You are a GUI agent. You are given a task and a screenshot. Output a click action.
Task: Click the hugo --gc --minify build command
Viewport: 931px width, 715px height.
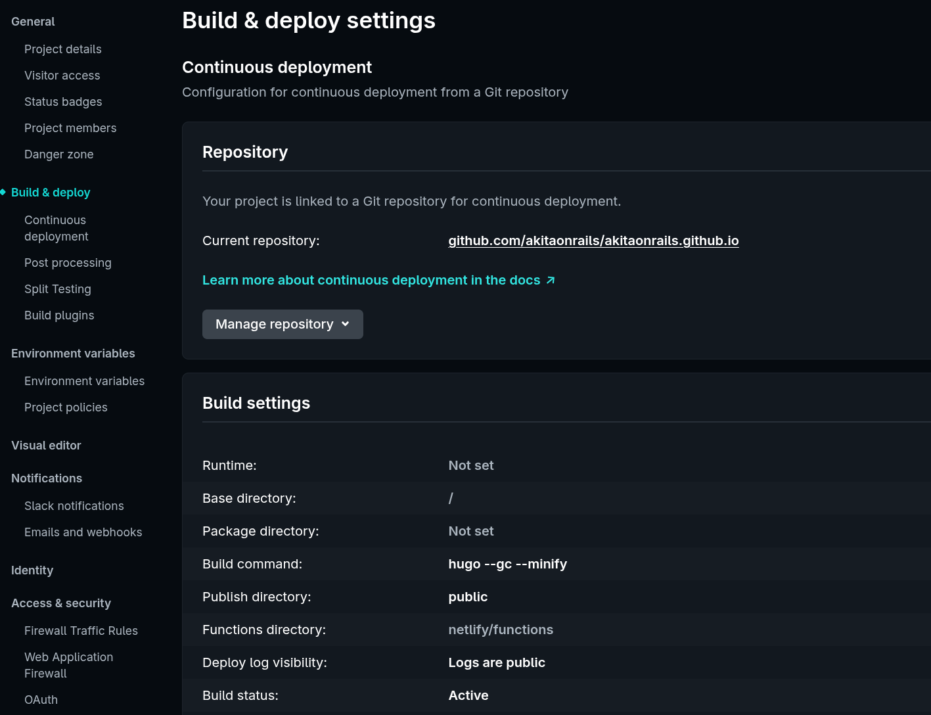pos(507,564)
